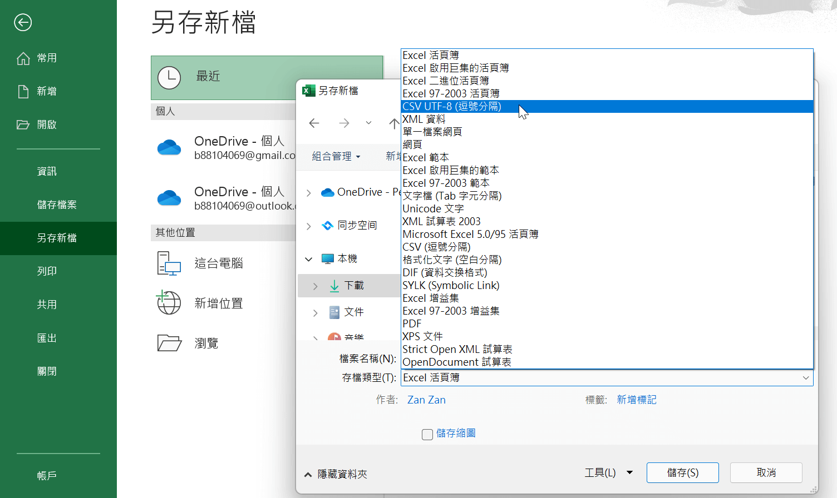This screenshot has height=498, width=837.
Task: Open the 共用 share tab
Action: click(47, 305)
